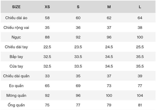The image size is (156, 110).
Task: Select the Ống quần value for size S
Action: pyautogui.click(x=78, y=105)
